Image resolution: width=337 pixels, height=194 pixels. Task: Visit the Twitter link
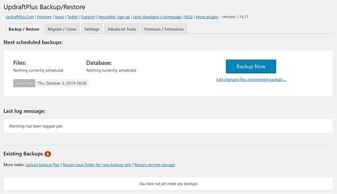[x=73, y=17]
